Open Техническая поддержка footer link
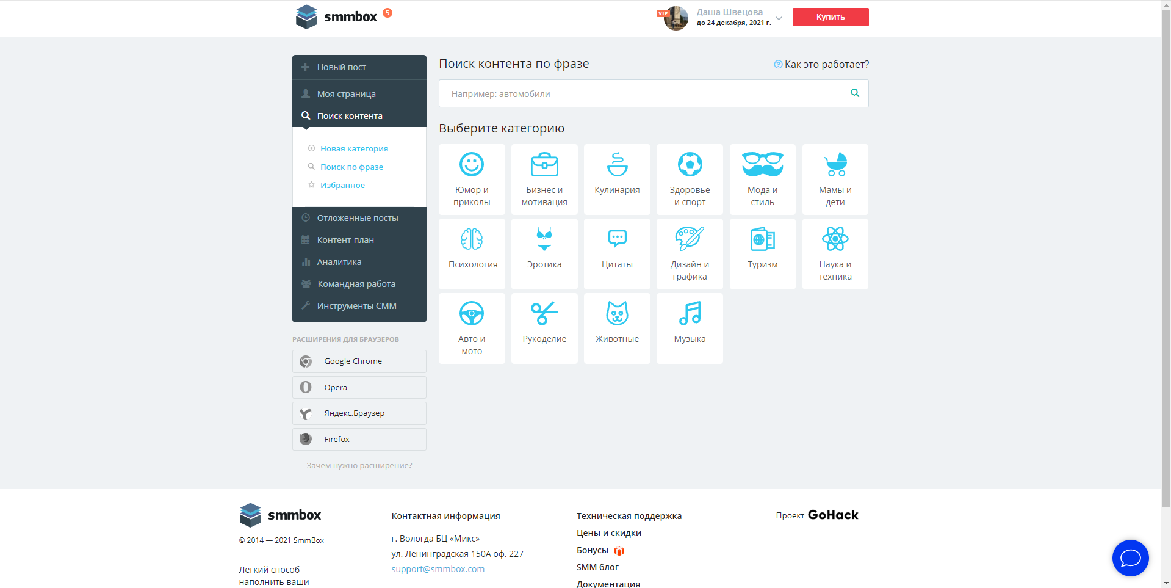1171x588 pixels. (x=629, y=516)
